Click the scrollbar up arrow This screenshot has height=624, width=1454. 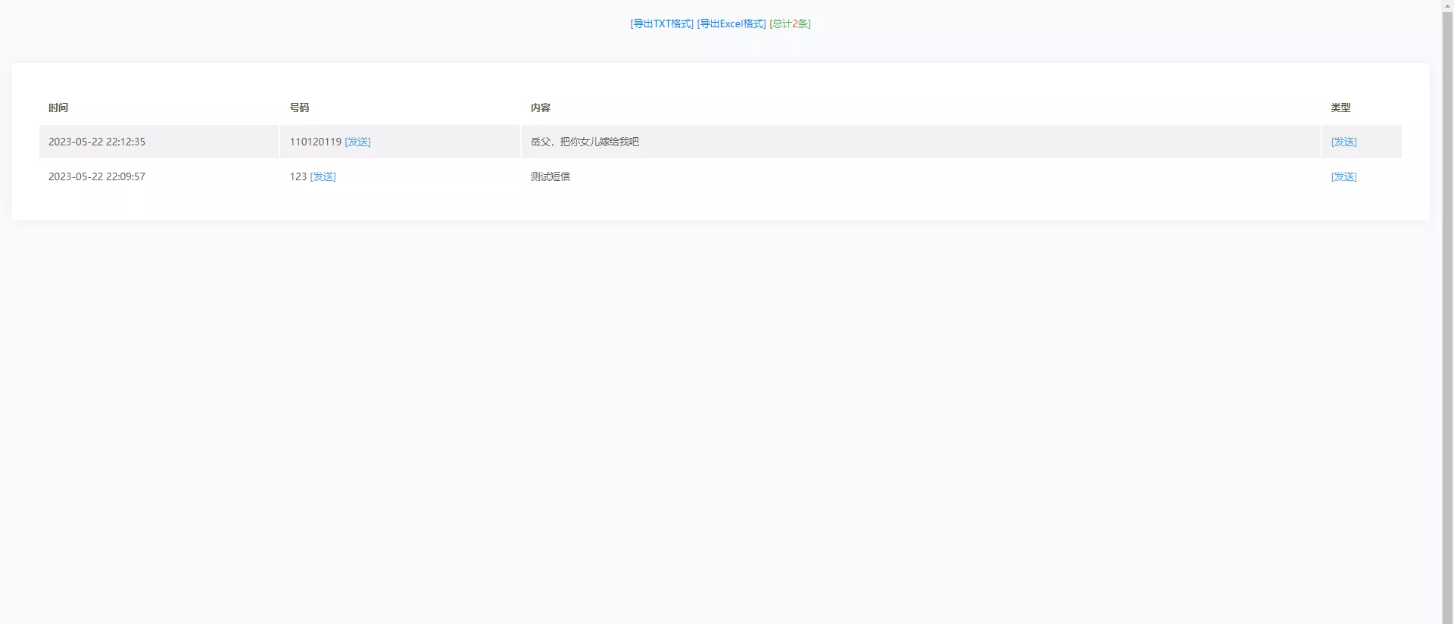pos(1447,5)
